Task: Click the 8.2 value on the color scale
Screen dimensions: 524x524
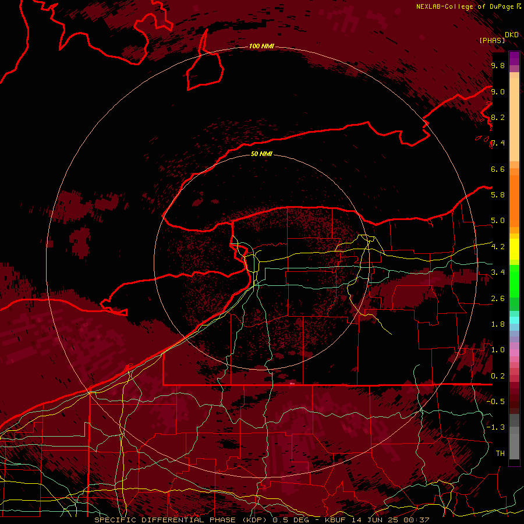Action: (x=498, y=117)
